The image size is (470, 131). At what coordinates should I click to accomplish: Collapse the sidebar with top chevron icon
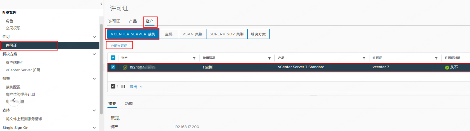pyautogui.click(x=101, y=4)
